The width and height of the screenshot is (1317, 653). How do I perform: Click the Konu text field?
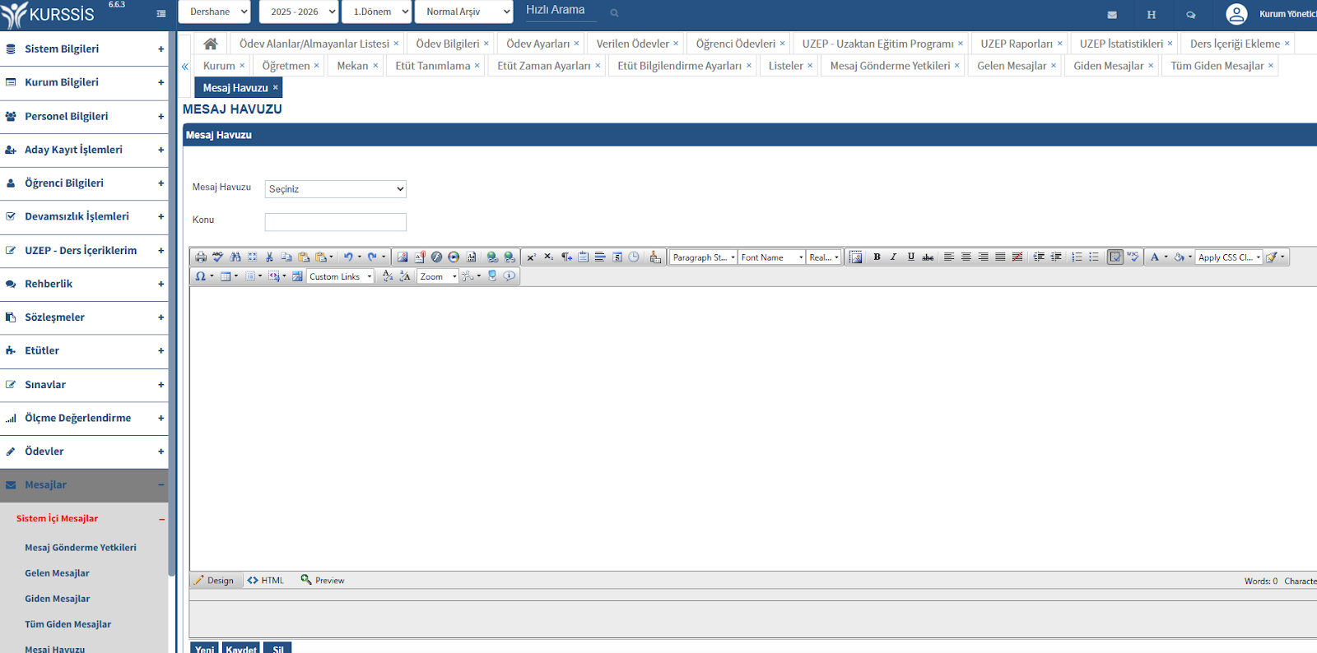(336, 222)
